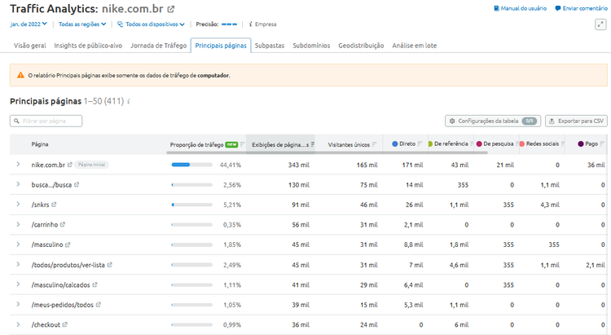
Task: Click the green new badge
Action: tap(231, 144)
